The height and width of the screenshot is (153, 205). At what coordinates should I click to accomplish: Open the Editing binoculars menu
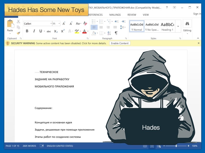(187, 27)
